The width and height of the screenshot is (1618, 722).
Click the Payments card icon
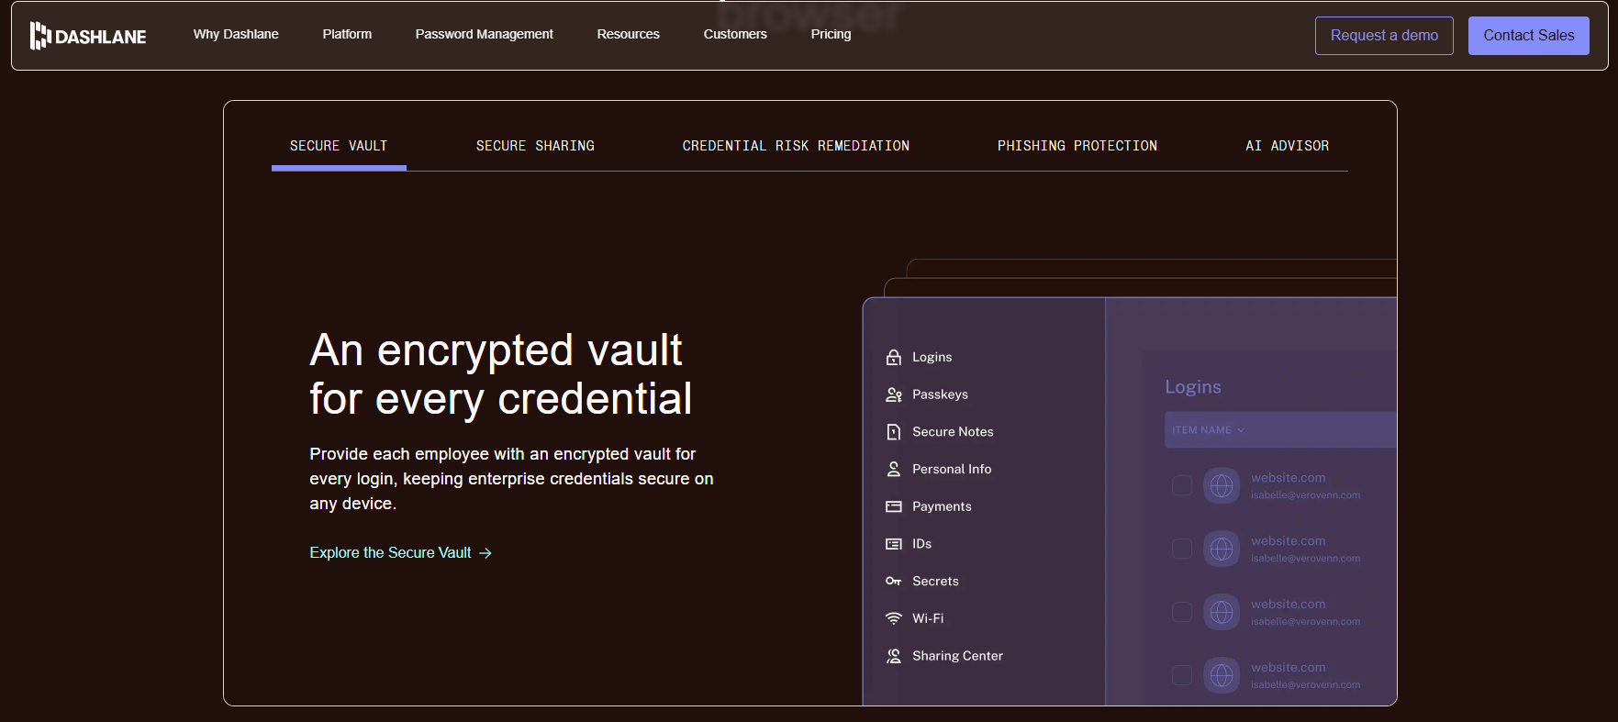[x=893, y=506]
